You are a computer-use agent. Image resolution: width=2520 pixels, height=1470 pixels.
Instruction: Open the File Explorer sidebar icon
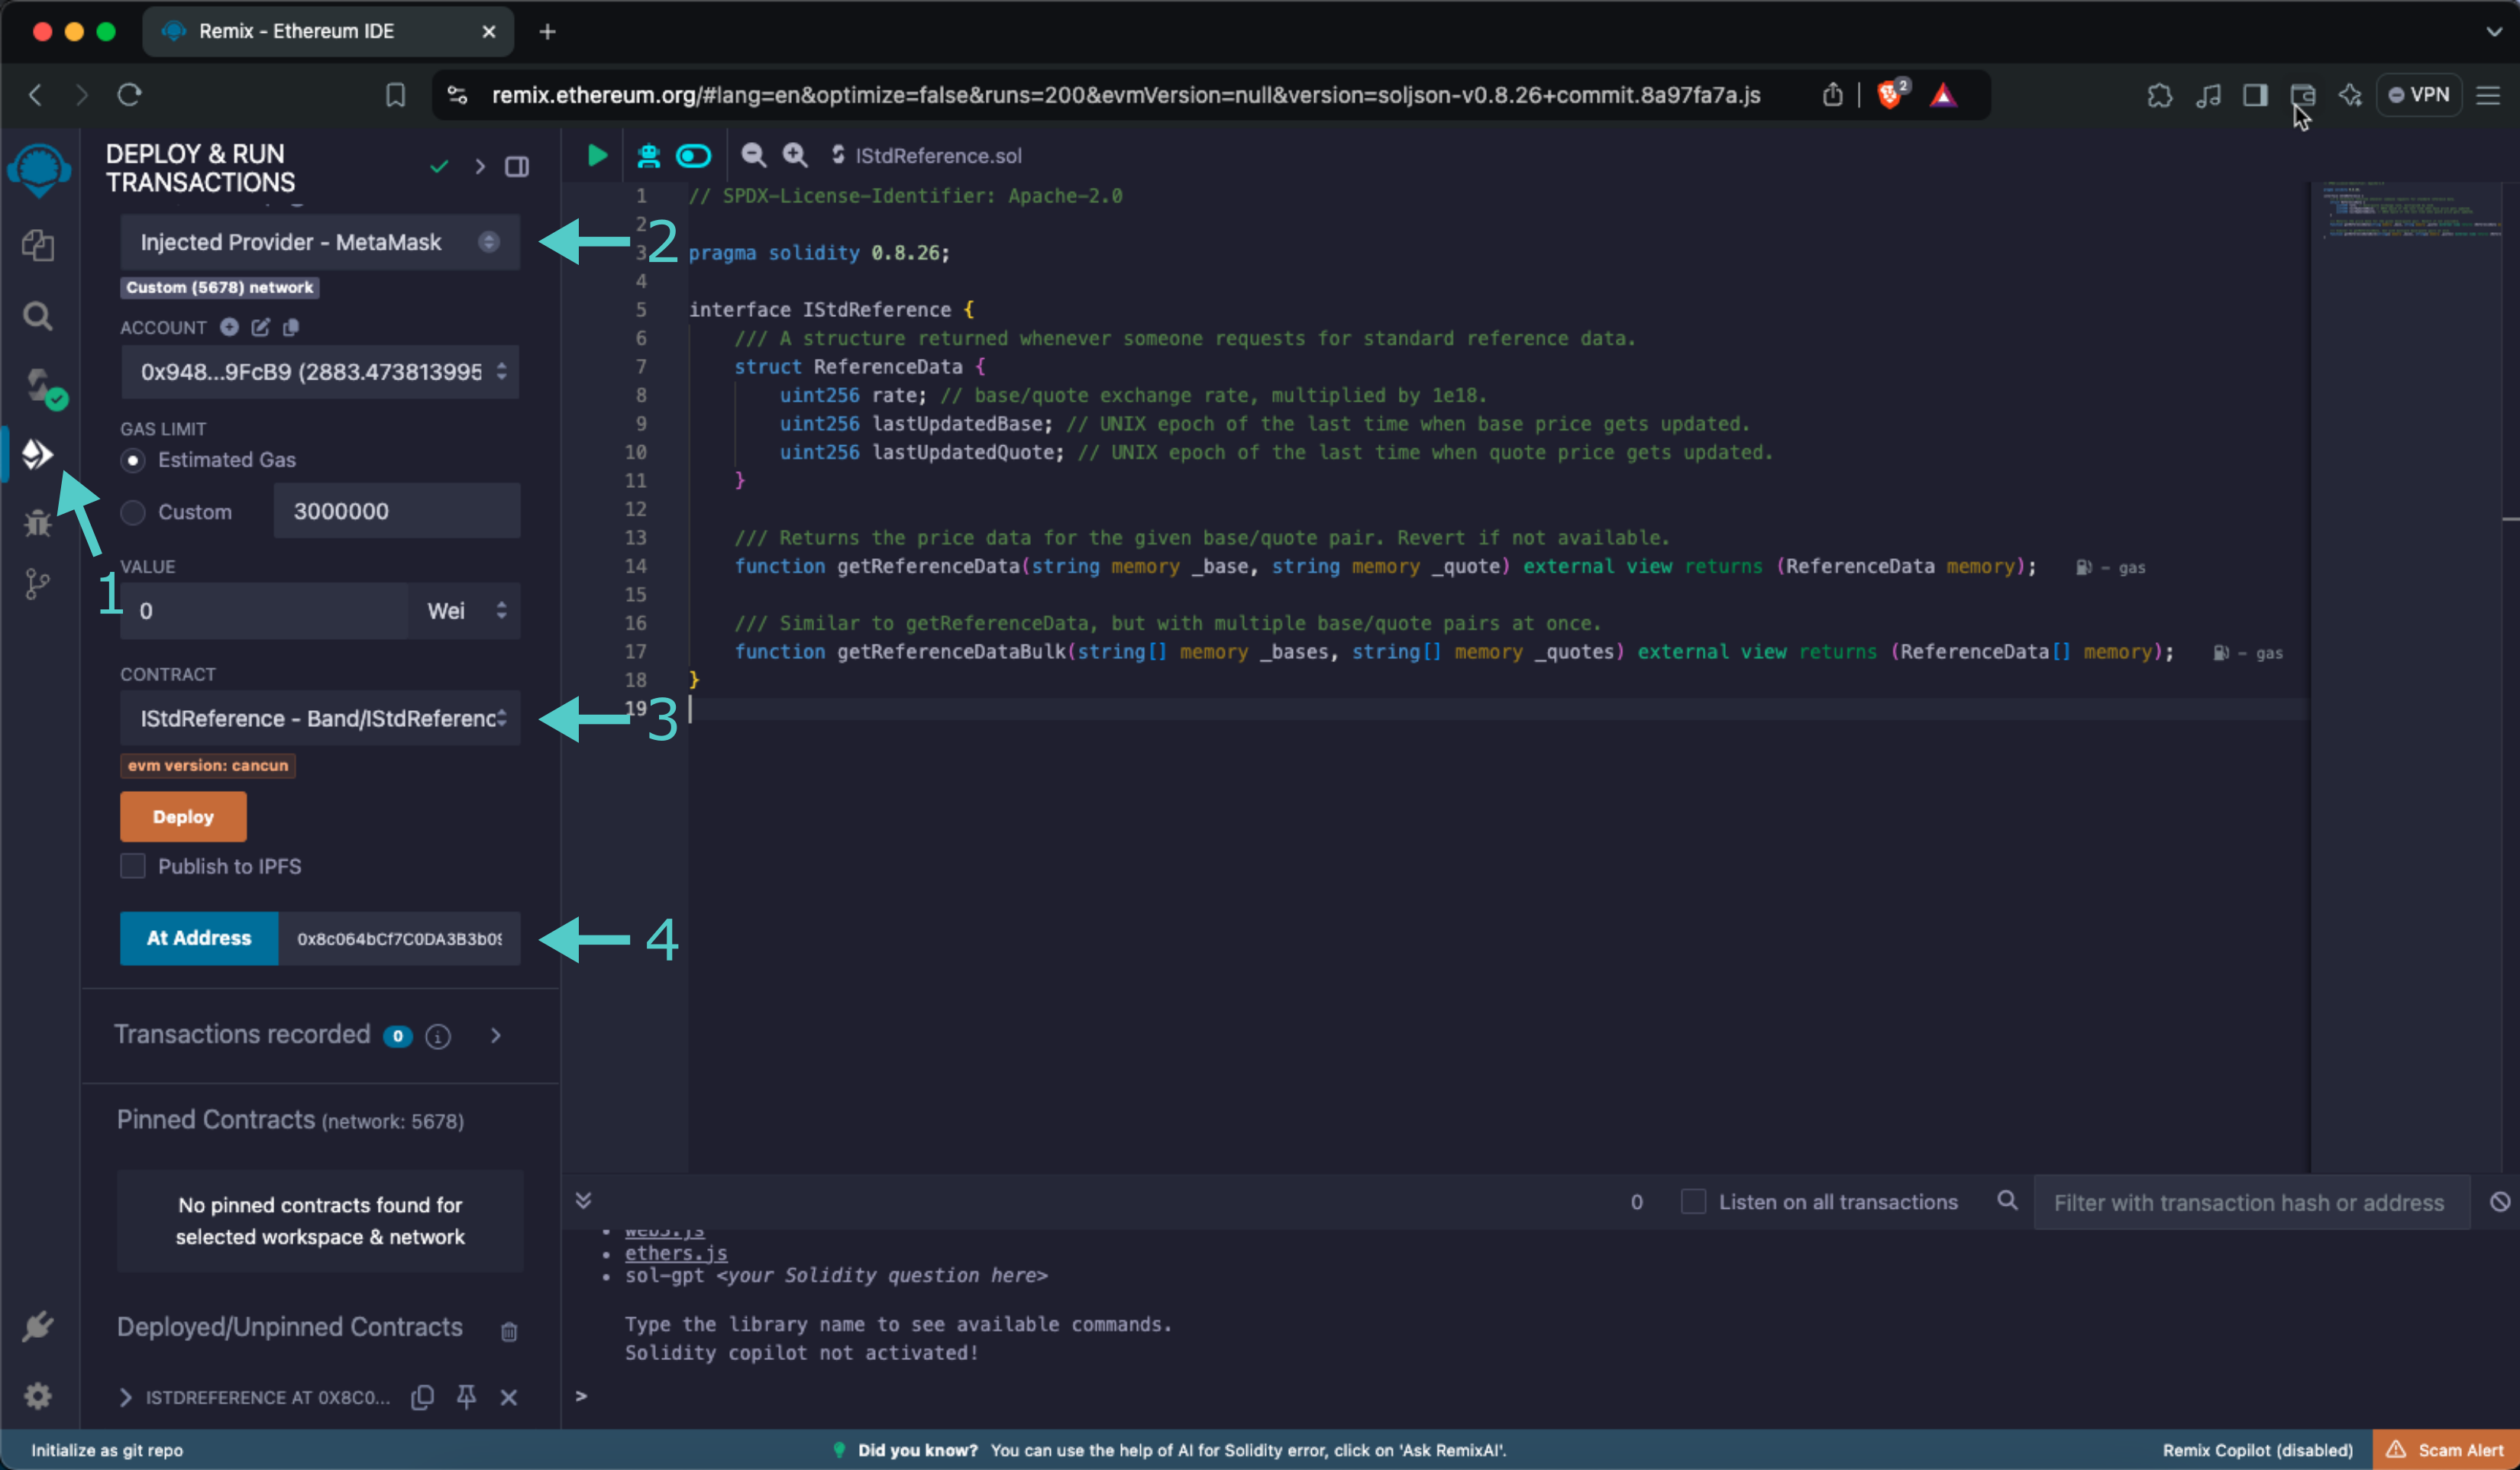click(38, 245)
